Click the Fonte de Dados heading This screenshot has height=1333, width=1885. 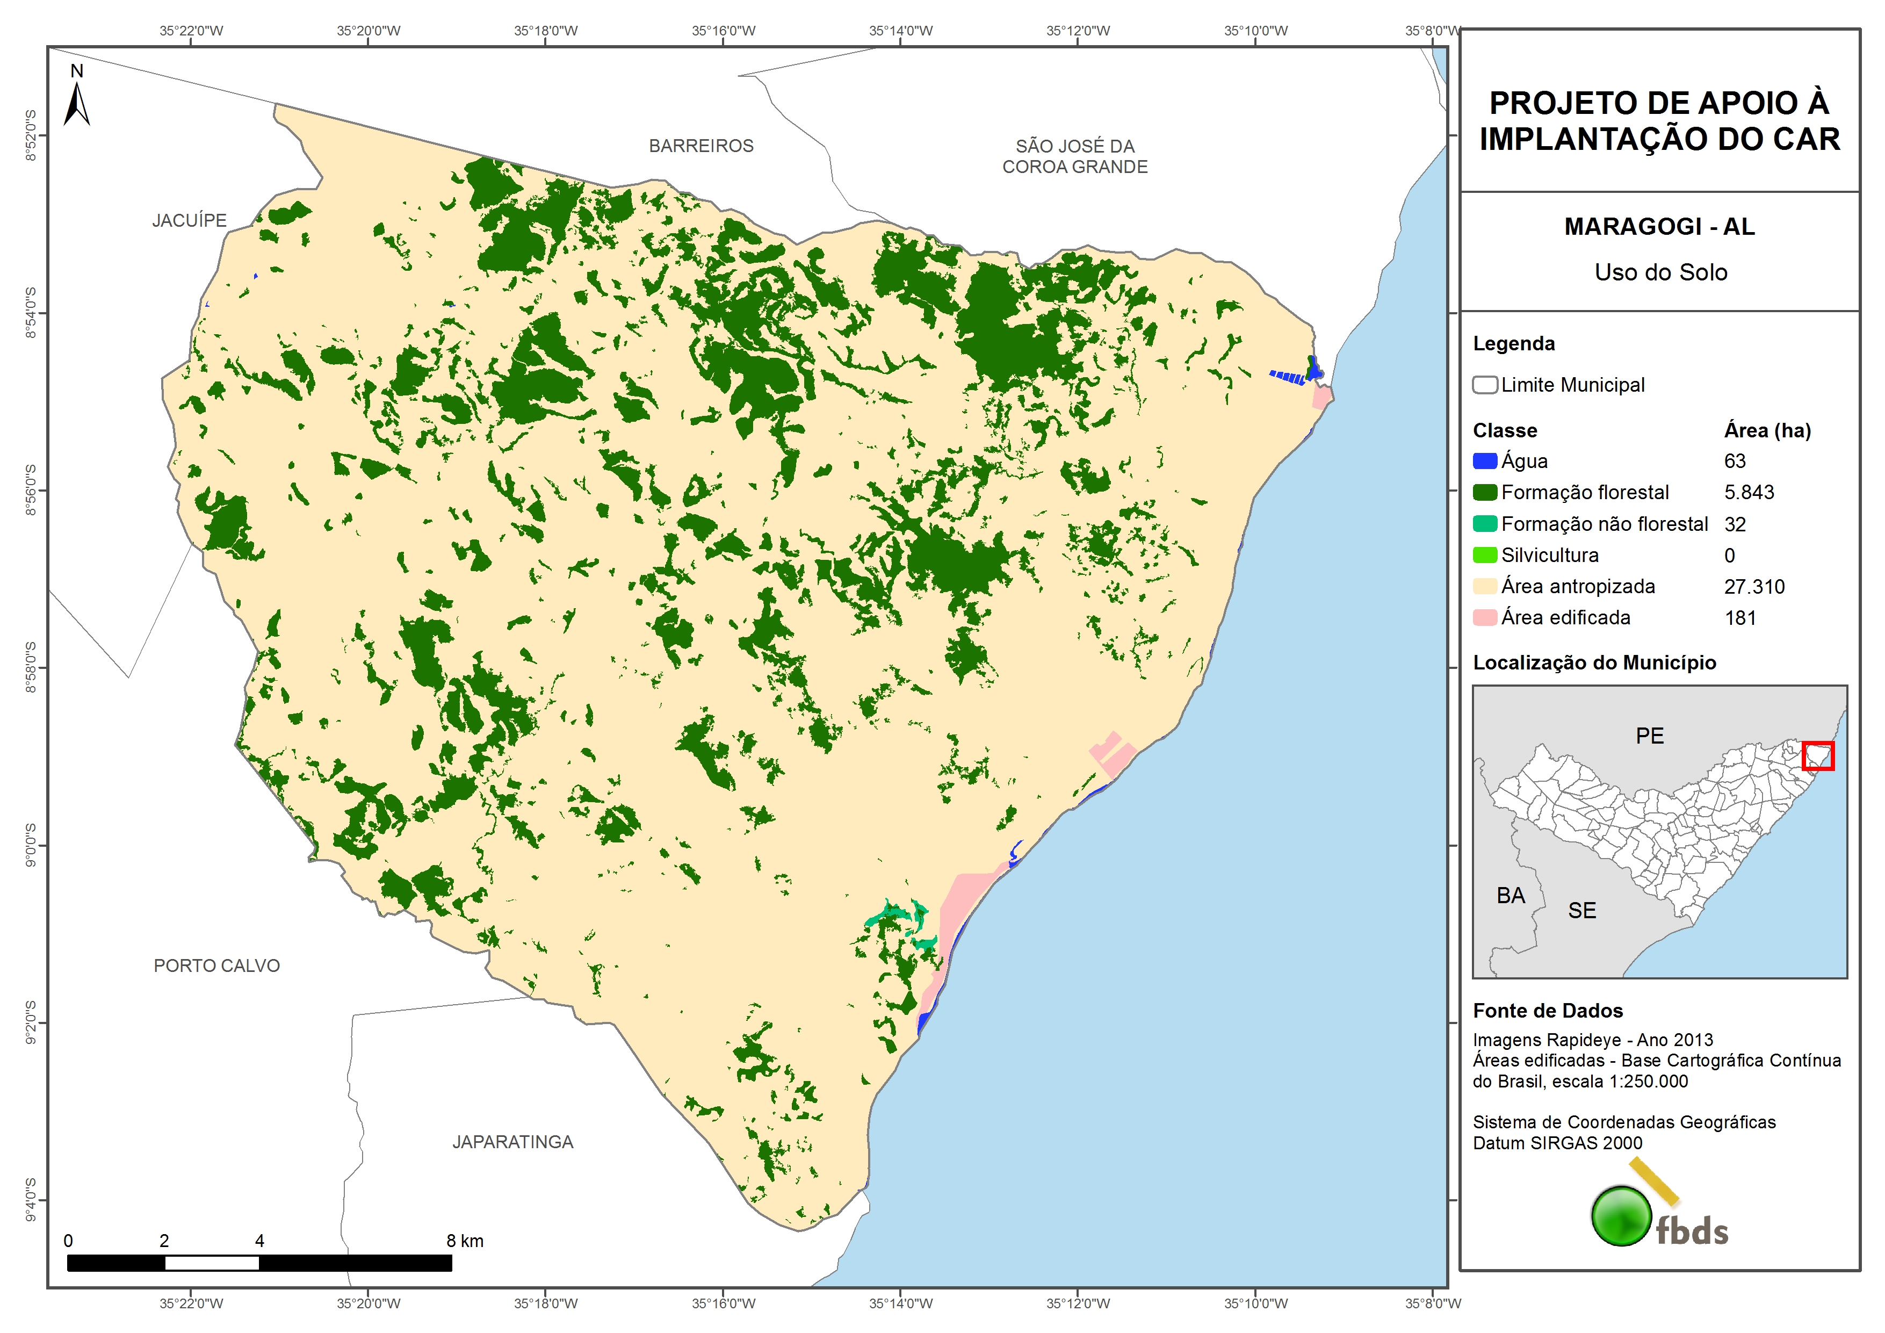(1548, 1011)
